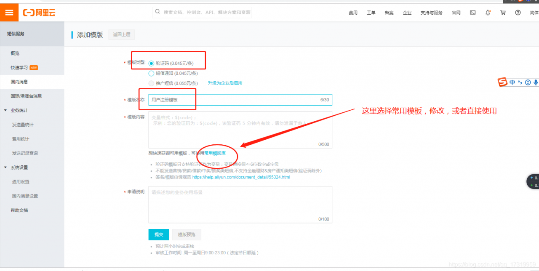Image resolution: width=539 pixels, height=271 pixels.
Task: Switch language via 简体 menu
Action: 534,13
